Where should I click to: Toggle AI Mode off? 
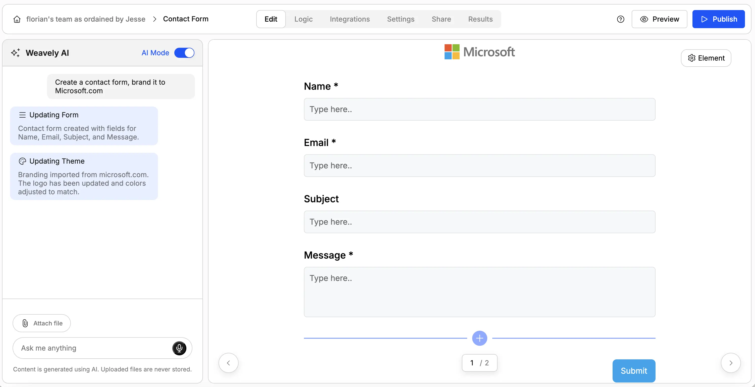point(184,53)
